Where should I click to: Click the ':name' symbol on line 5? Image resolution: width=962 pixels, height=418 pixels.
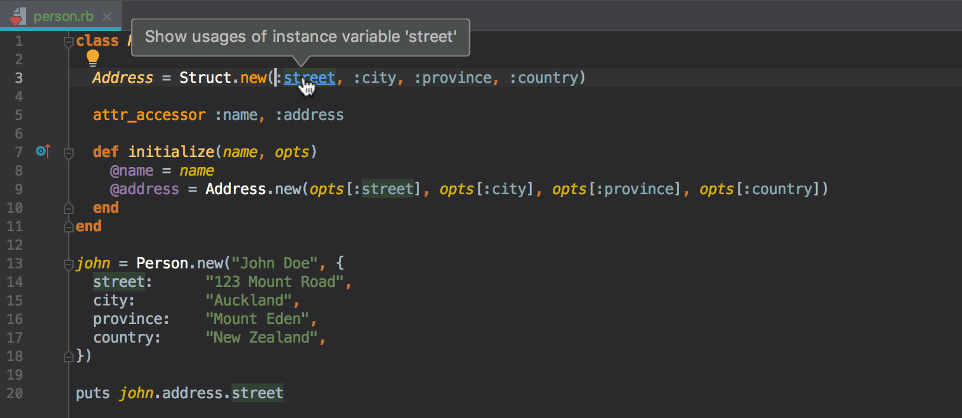click(236, 115)
